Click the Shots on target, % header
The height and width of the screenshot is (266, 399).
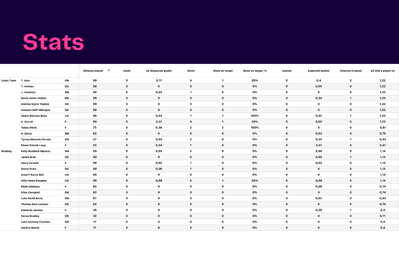point(255,71)
